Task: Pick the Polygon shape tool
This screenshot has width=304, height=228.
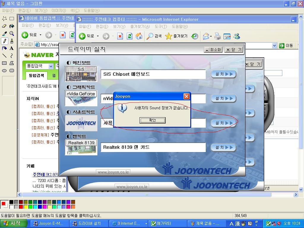Action: pyautogui.click(x=12, y=63)
